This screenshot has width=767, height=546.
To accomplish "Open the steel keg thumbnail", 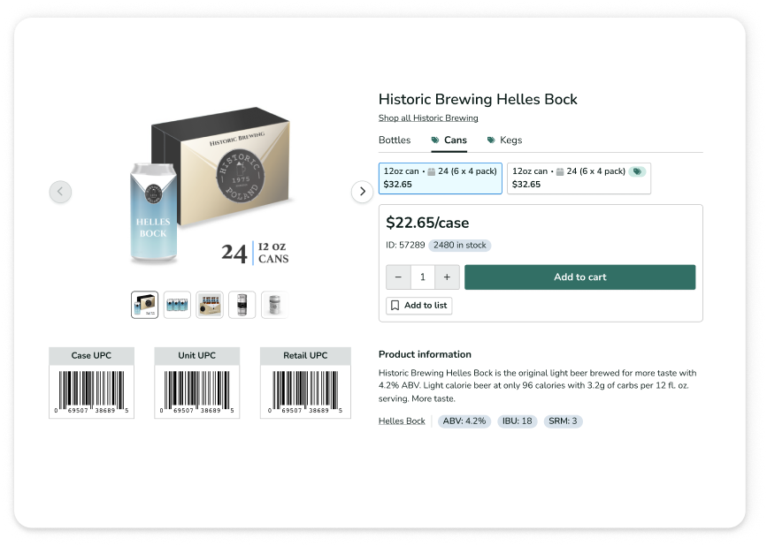I will [242, 305].
